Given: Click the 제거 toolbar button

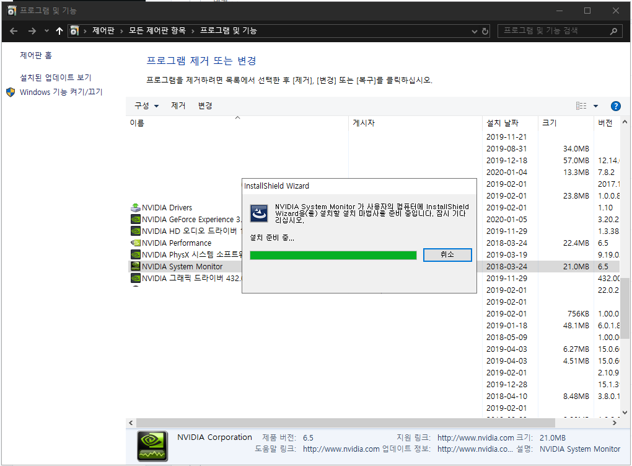Looking at the screenshot, I should 178,106.
